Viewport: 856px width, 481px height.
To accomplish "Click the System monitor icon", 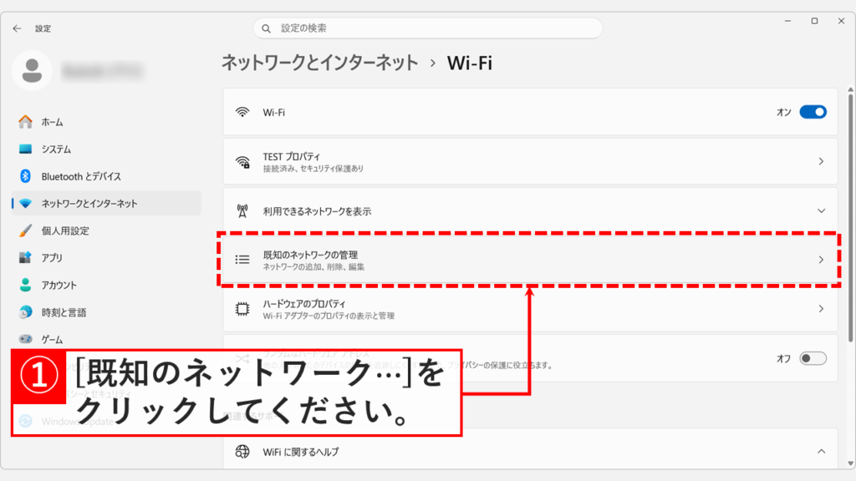I will coord(25,149).
